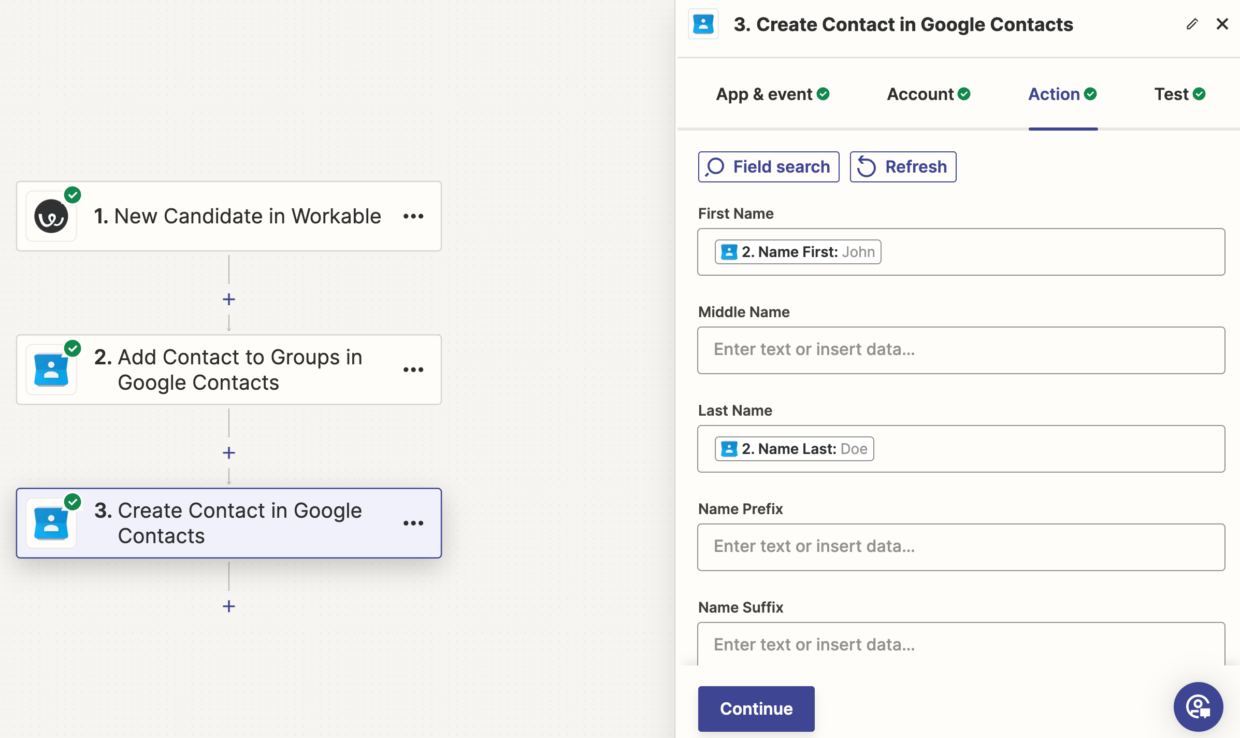This screenshot has height=738, width=1240.
Task: Add a new step at the end
Action: click(x=229, y=606)
